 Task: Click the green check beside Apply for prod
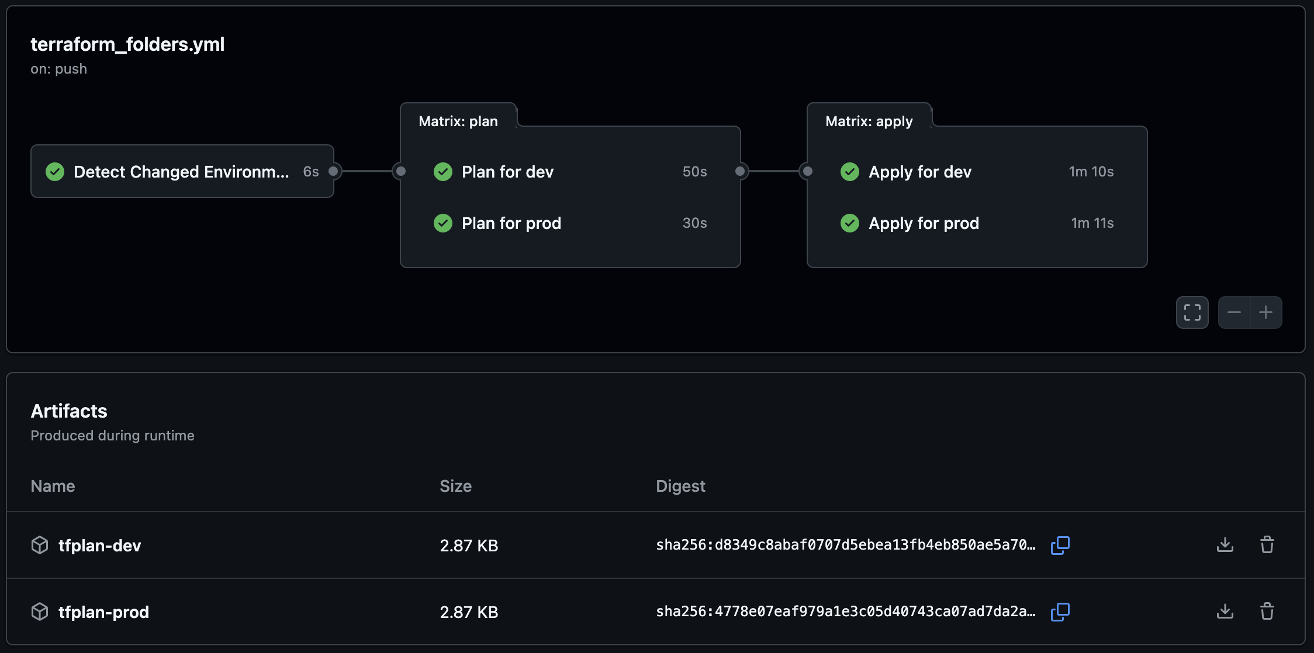(849, 223)
